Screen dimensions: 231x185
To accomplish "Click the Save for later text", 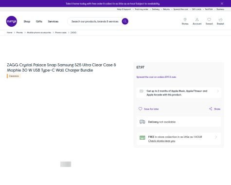I will [x=151, y=109].
